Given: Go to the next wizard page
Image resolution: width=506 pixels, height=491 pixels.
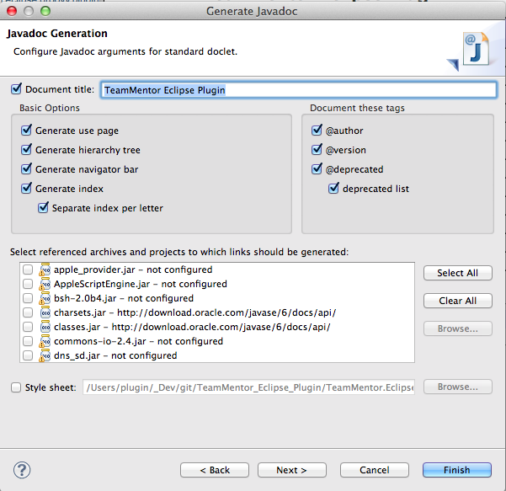Looking at the screenshot, I should tap(291, 470).
